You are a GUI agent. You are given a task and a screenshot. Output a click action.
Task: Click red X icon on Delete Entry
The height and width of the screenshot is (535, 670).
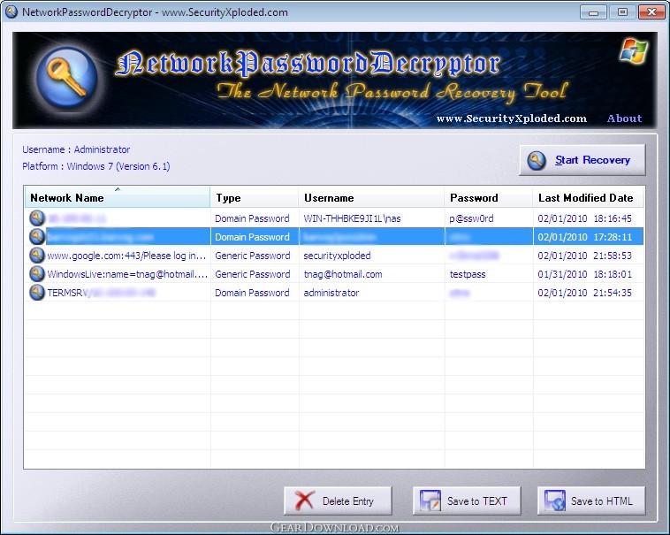click(305, 501)
